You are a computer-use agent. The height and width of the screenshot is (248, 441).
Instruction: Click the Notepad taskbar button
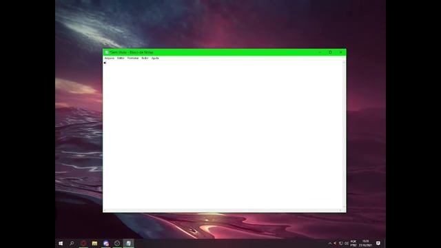pyautogui.click(x=129, y=243)
